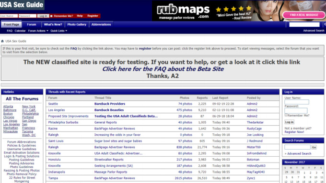Open the FAQ submenu link
Viewport: 326px width, 183px height.
10,31
